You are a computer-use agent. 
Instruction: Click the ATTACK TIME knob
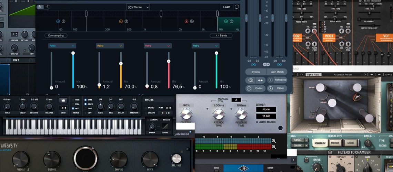[219, 114]
